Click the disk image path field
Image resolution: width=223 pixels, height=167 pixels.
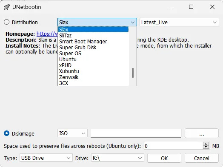click(x=136, y=133)
